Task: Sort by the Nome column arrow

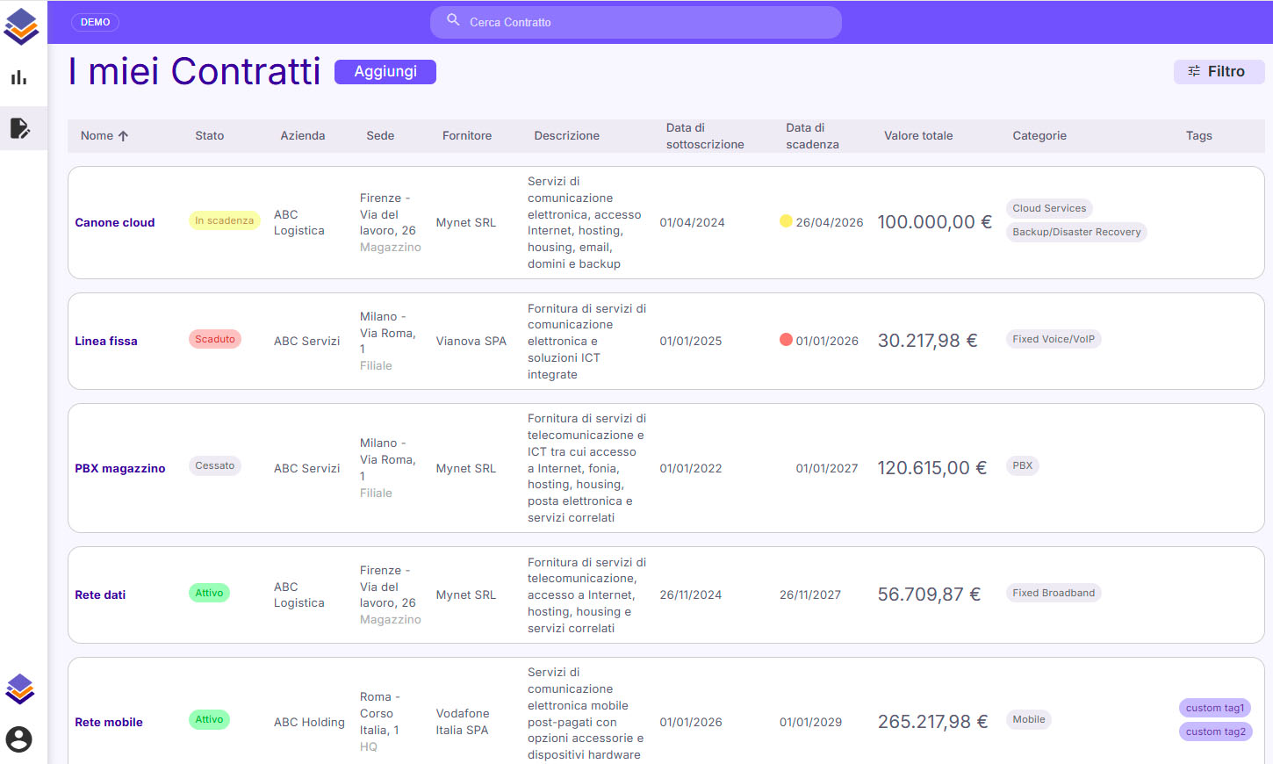Action: (x=123, y=136)
